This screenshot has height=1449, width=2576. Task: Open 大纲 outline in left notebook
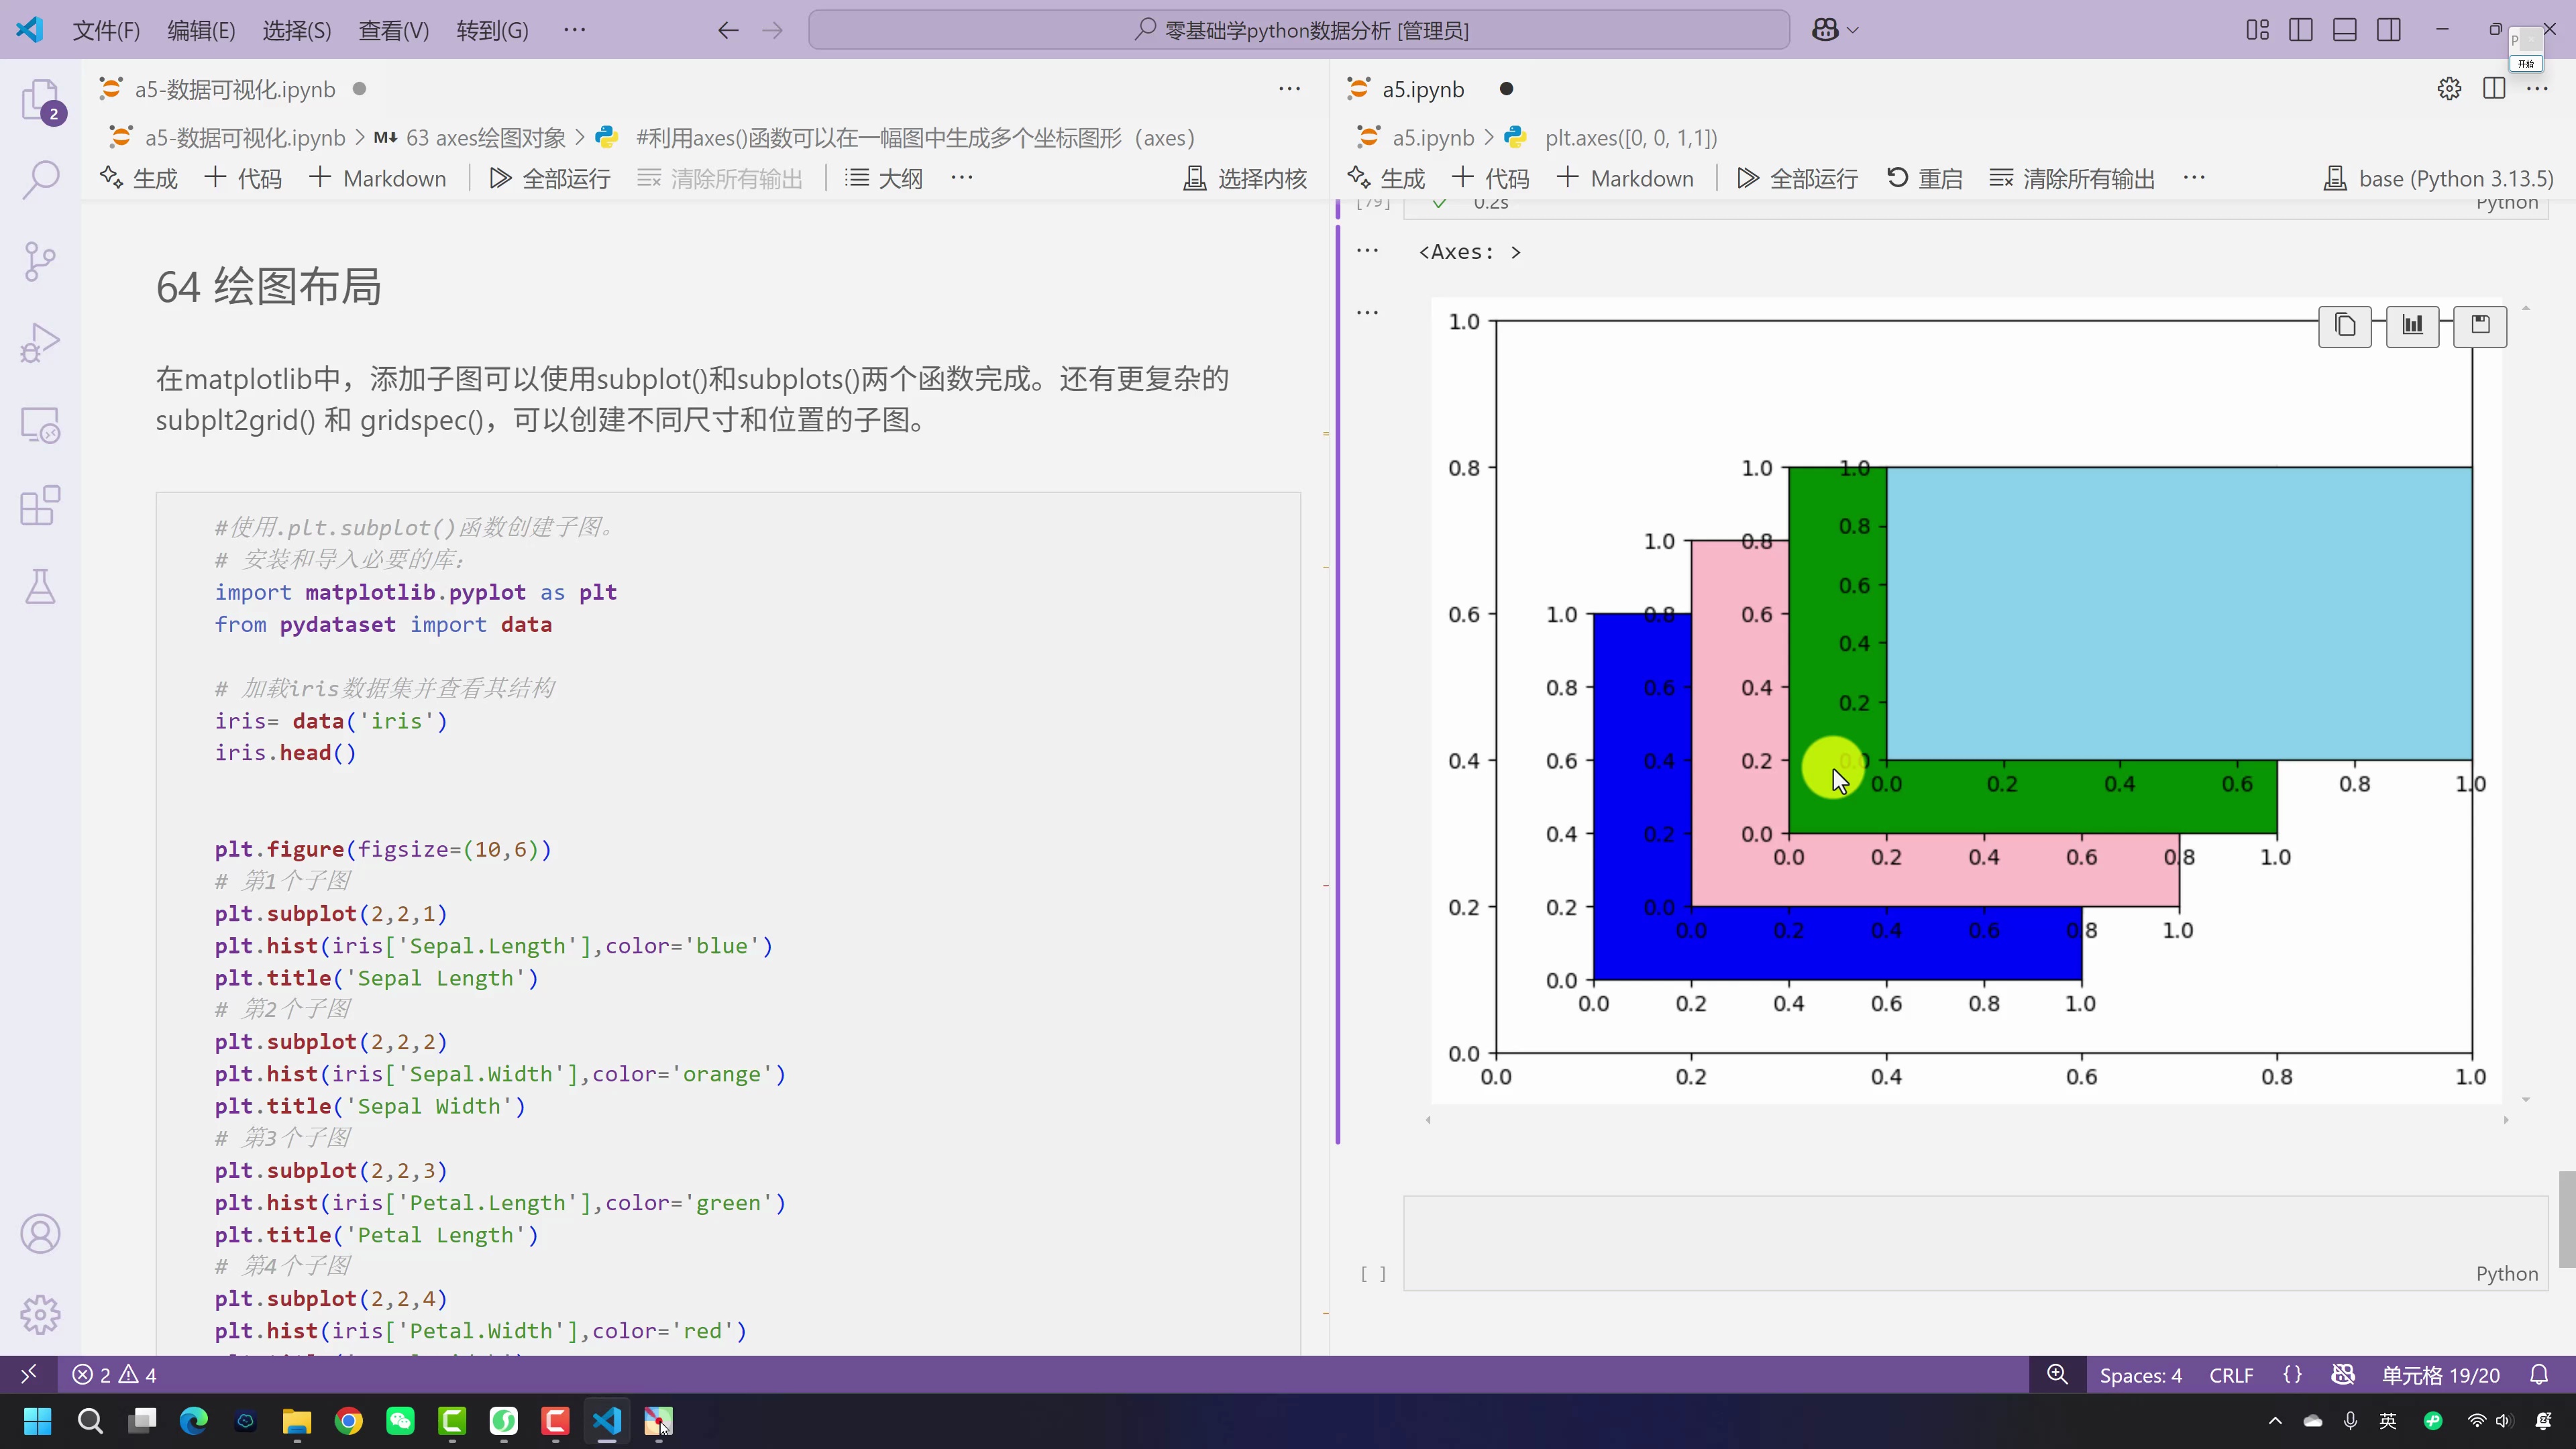pyautogui.click(x=884, y=178)
